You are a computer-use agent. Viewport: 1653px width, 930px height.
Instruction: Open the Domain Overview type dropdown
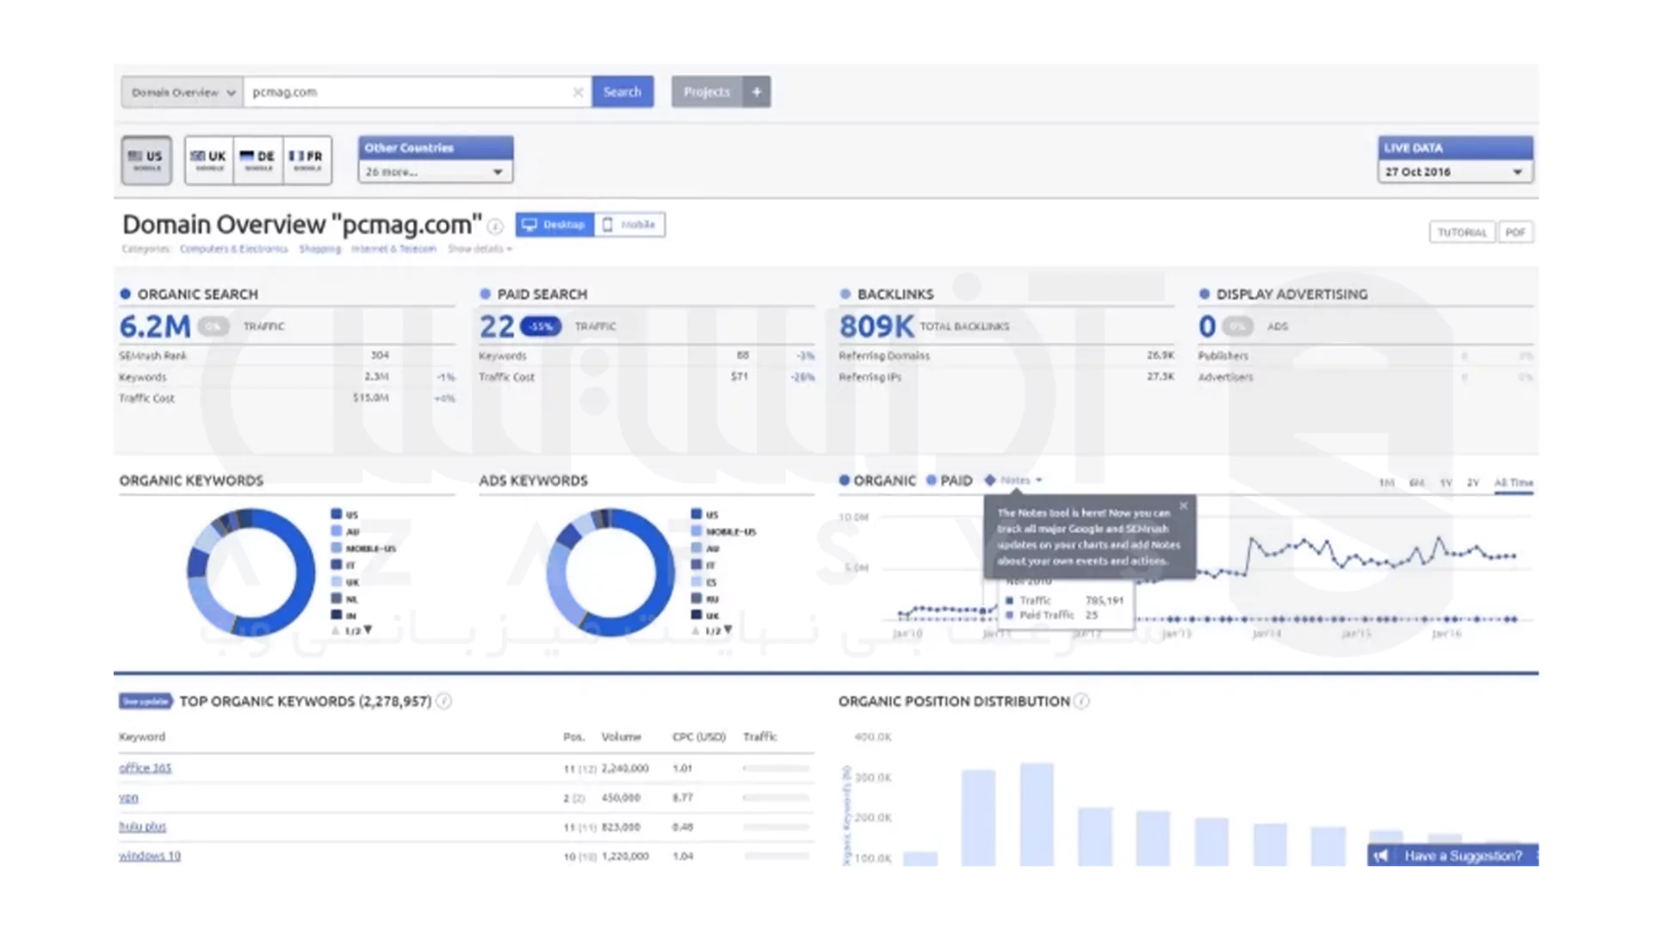(182, 92)
